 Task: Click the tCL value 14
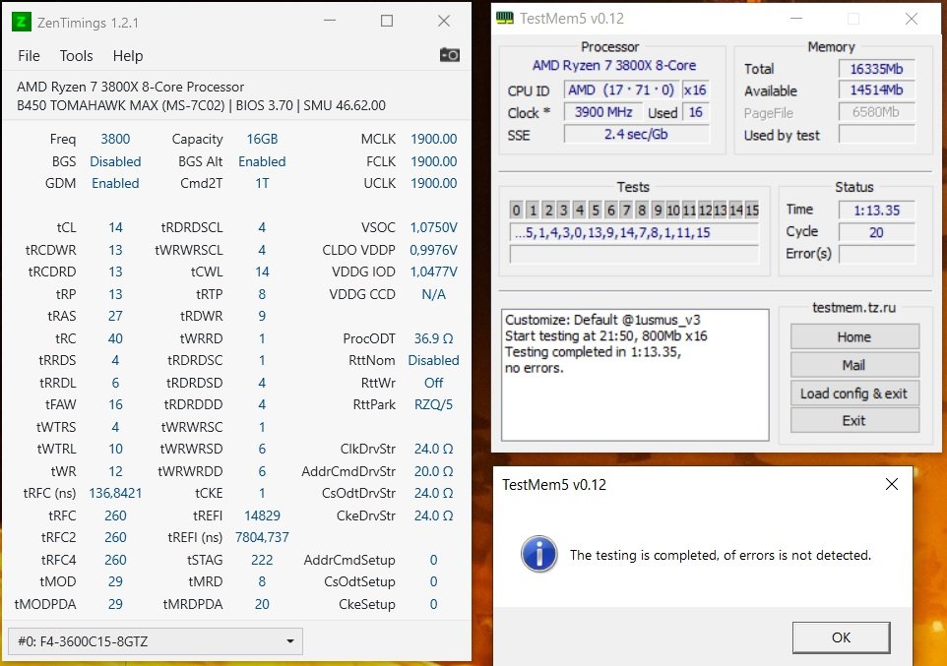pyautogui.click(x=115, y=227)
